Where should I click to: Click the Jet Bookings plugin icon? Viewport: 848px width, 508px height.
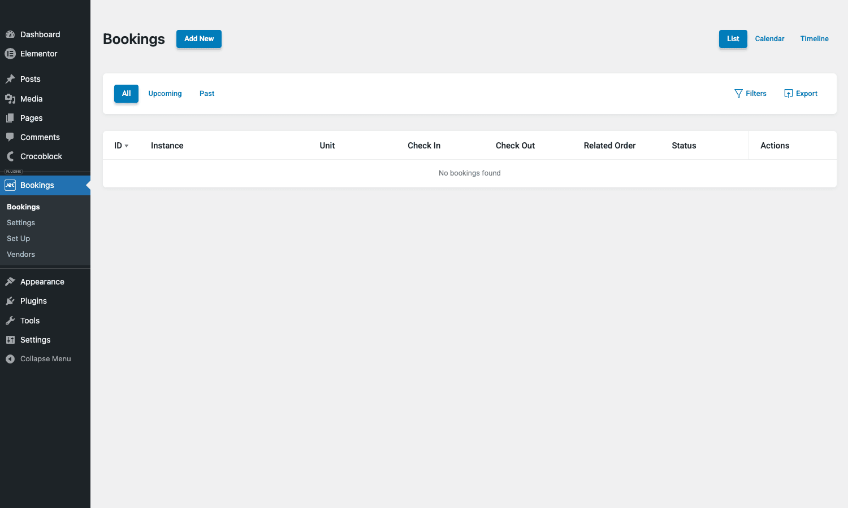pyautogui.click(x=10, y=185)
